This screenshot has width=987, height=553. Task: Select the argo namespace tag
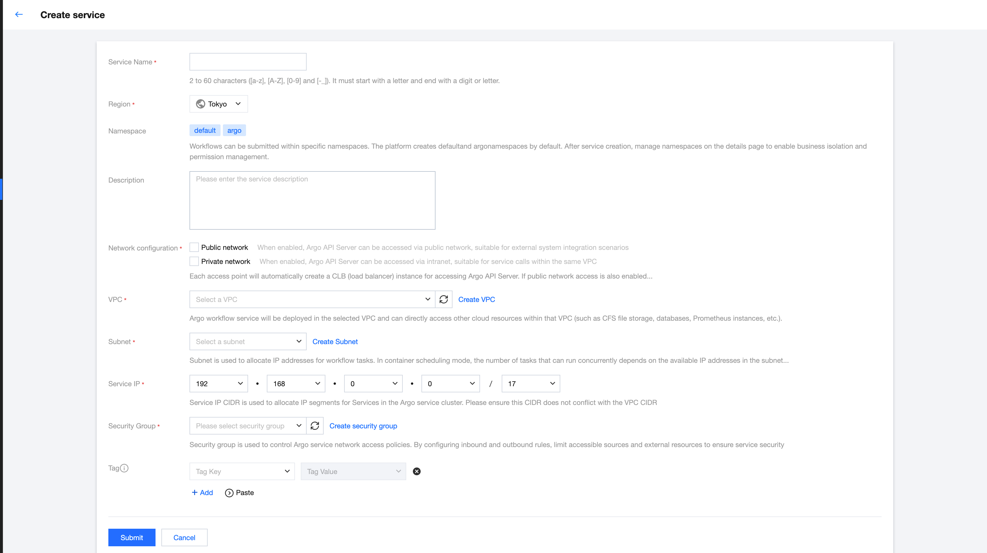click(x=234, y=130)
